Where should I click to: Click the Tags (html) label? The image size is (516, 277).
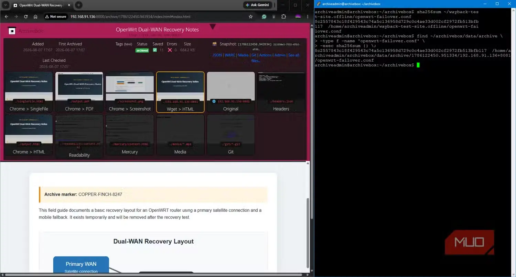tap(124, 44)
